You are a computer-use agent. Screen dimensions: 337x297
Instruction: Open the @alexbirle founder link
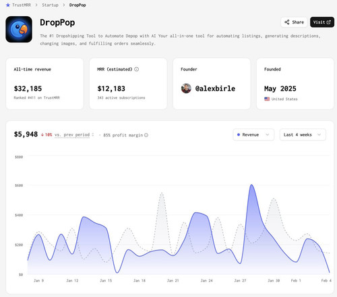click(215, 89)
